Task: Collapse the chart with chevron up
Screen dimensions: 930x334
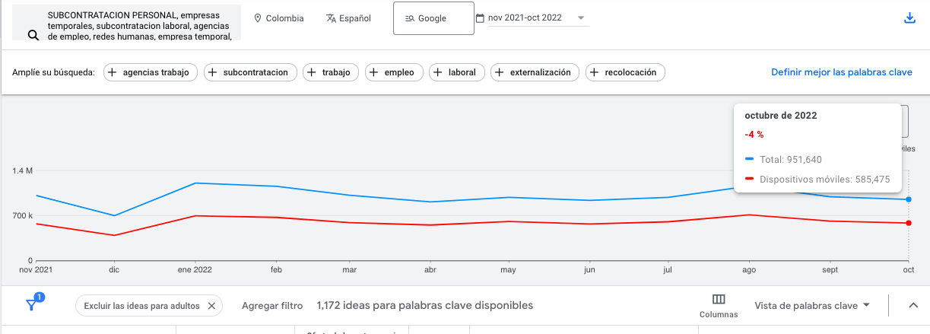Action: 913,305
